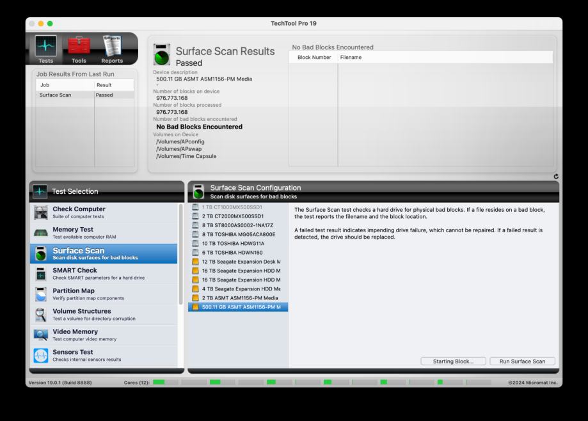Click the Cores (12) label in status bar

point(136,383)
